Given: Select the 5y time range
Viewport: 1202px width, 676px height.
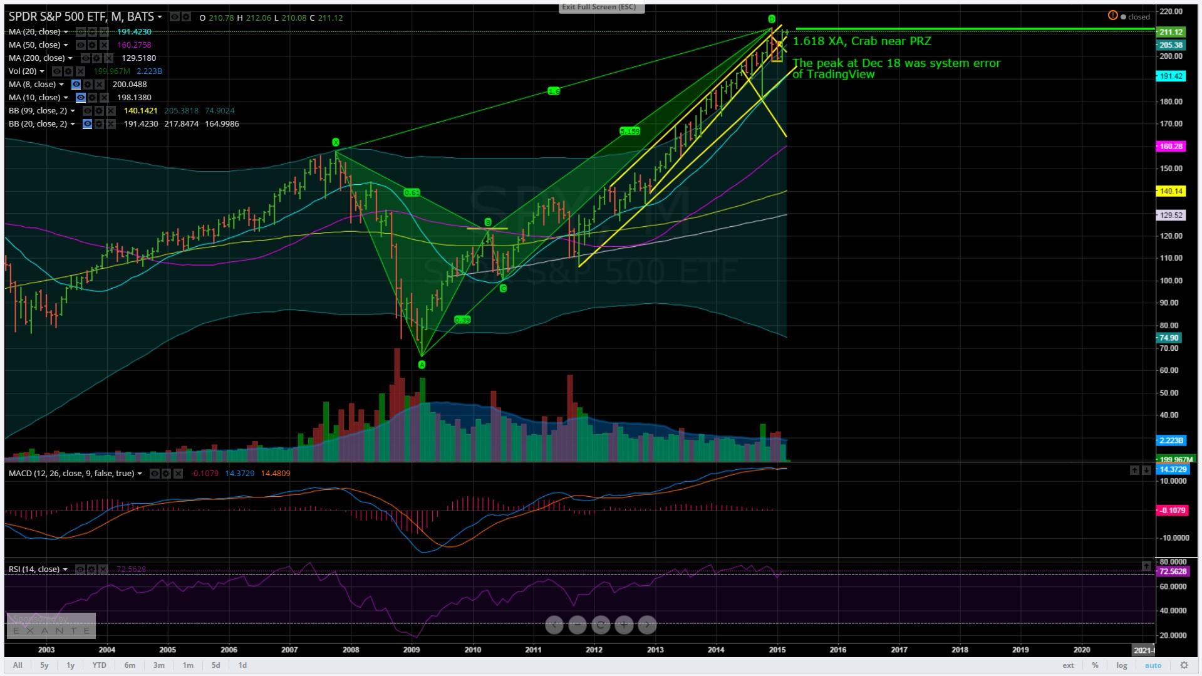Looking at the screenshot, I should click(44, 665).
